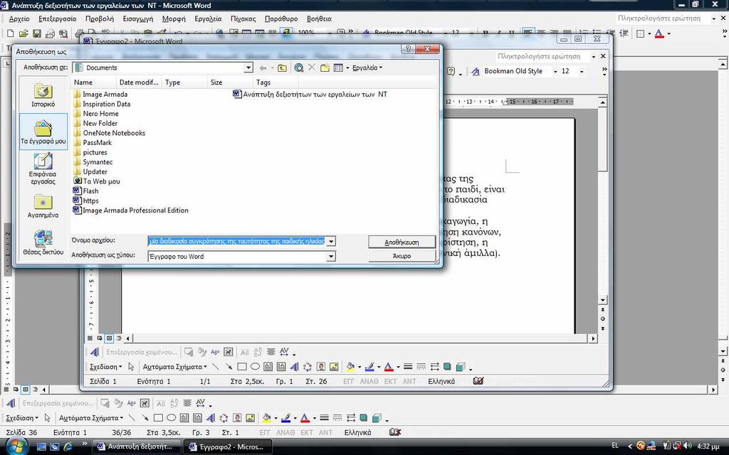Open Αυτόματα Σχήματα in main window drawing toolbar
This screenshot has width=729, height=455.
[x=91, y=418]
